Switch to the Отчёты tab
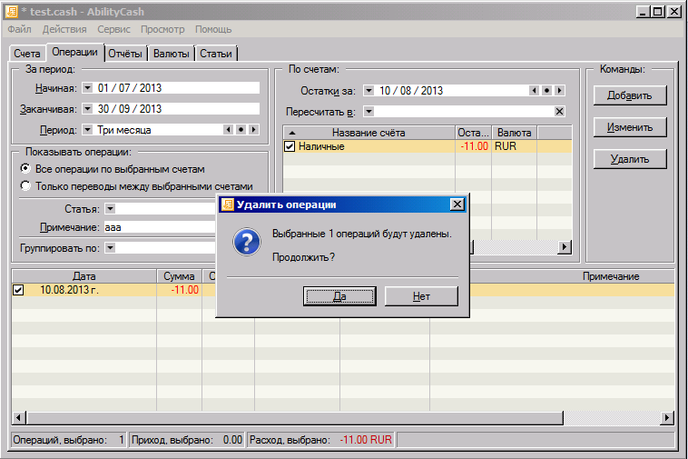 click(x=125, y=54)
